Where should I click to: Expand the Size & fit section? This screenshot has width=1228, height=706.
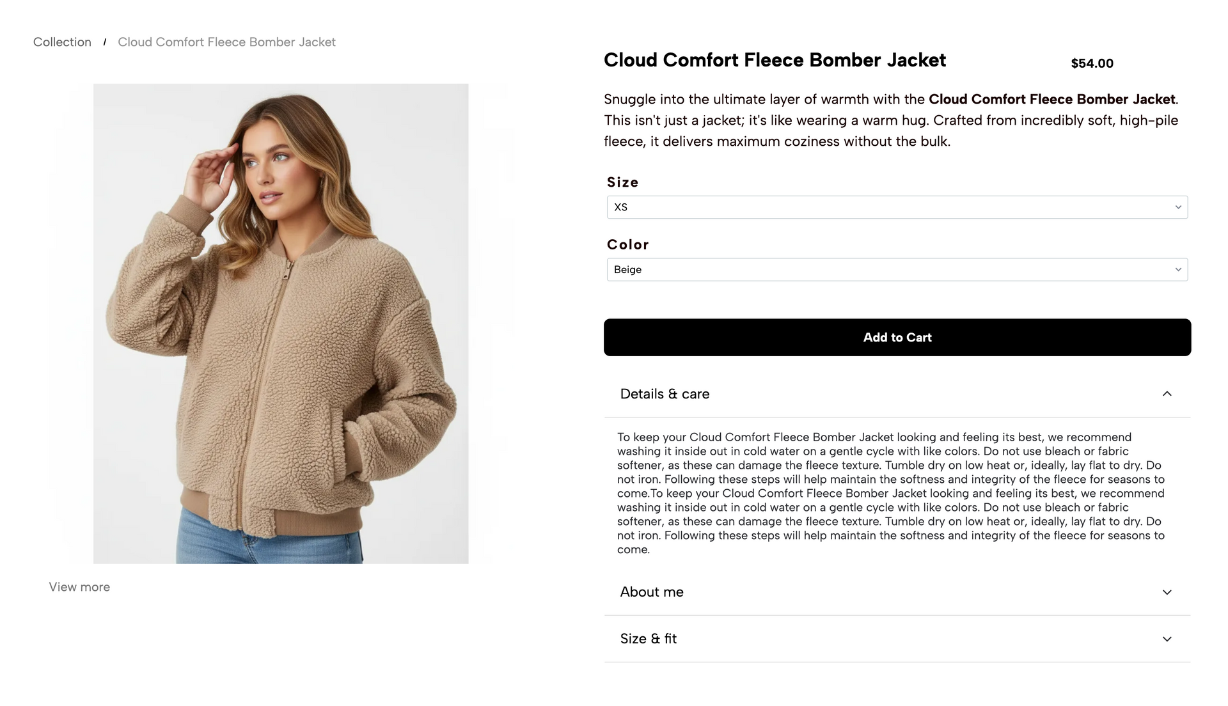[x=897, y=639]
